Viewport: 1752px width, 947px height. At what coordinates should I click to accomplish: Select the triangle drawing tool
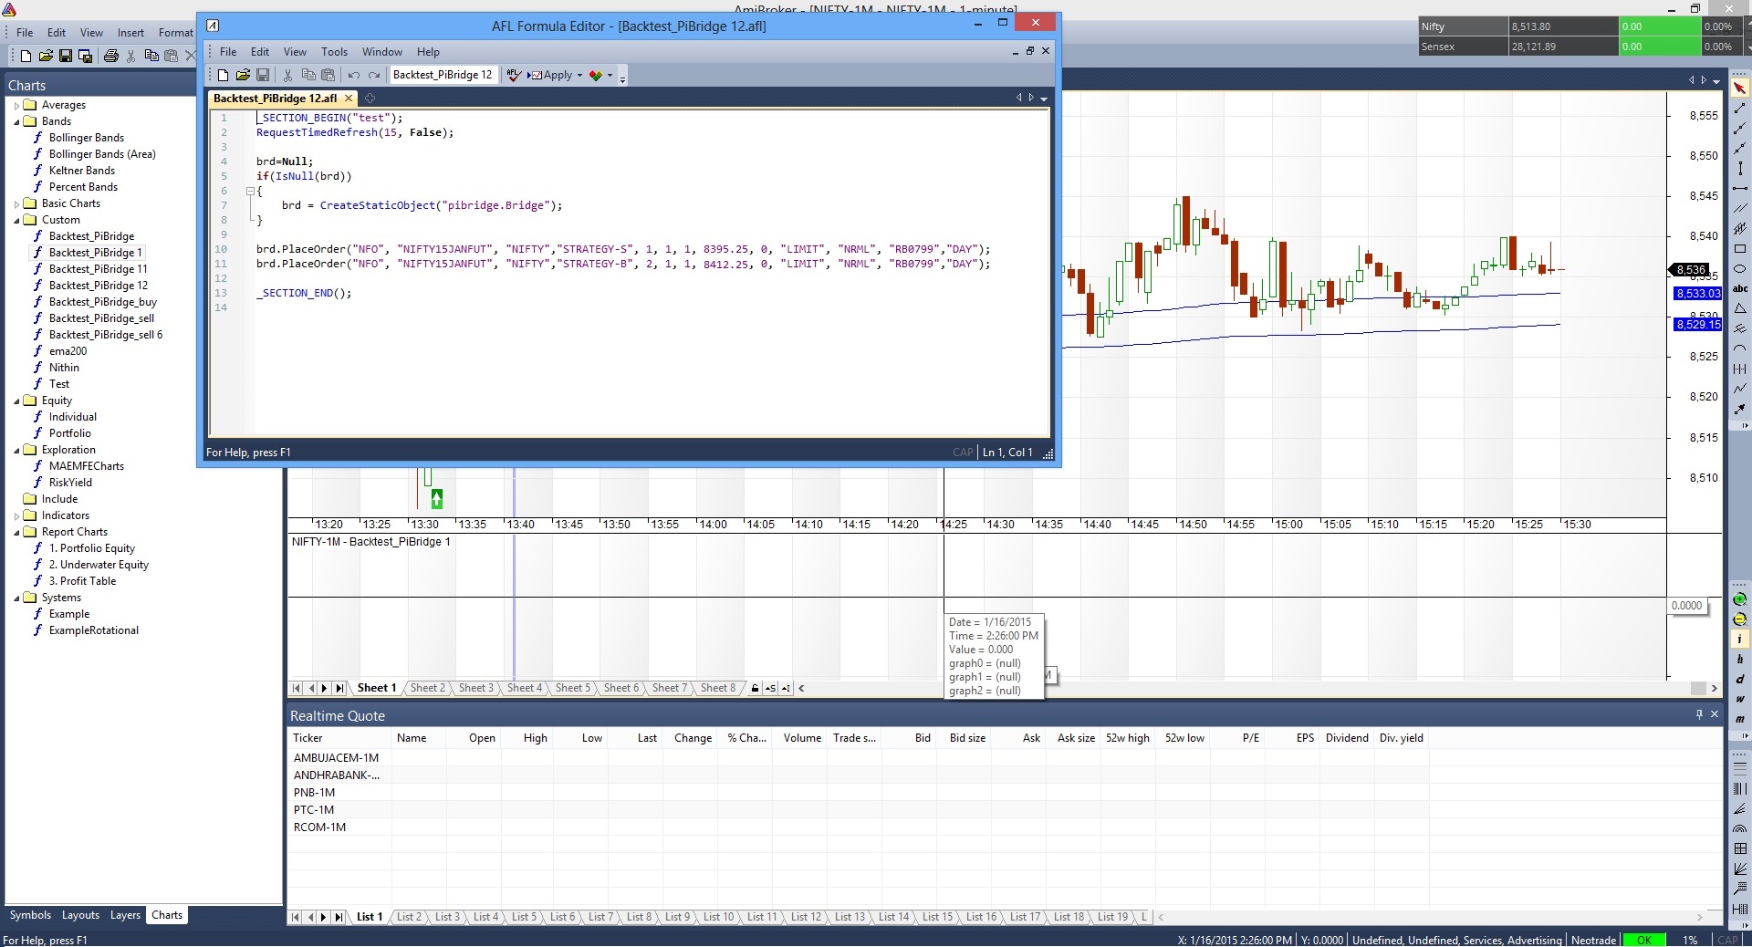click(x=1739, y=309)
